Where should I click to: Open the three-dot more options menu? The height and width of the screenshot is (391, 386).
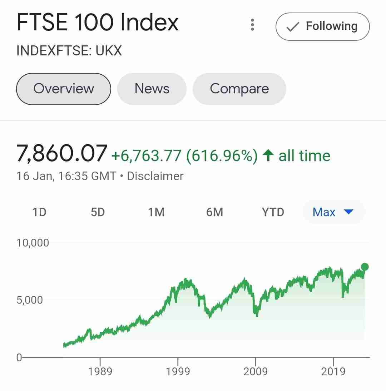click(x=253, y=25)
